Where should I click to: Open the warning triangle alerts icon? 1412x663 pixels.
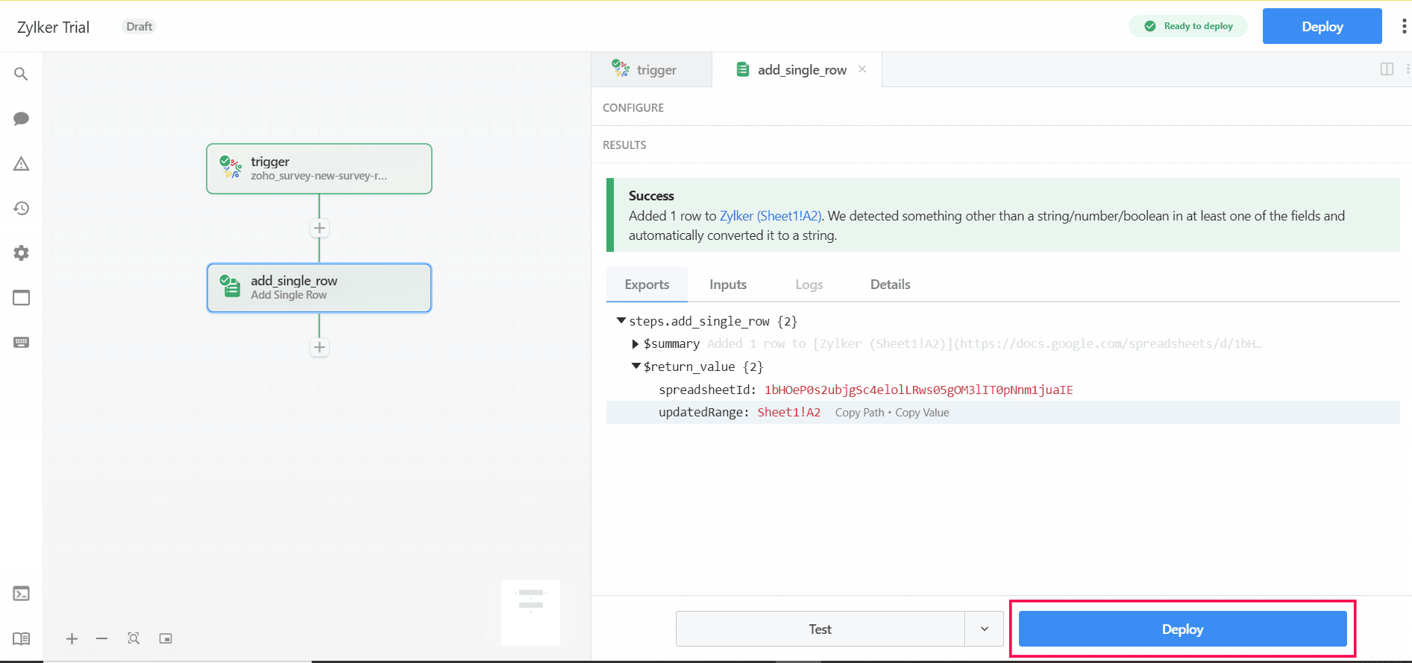21,163
